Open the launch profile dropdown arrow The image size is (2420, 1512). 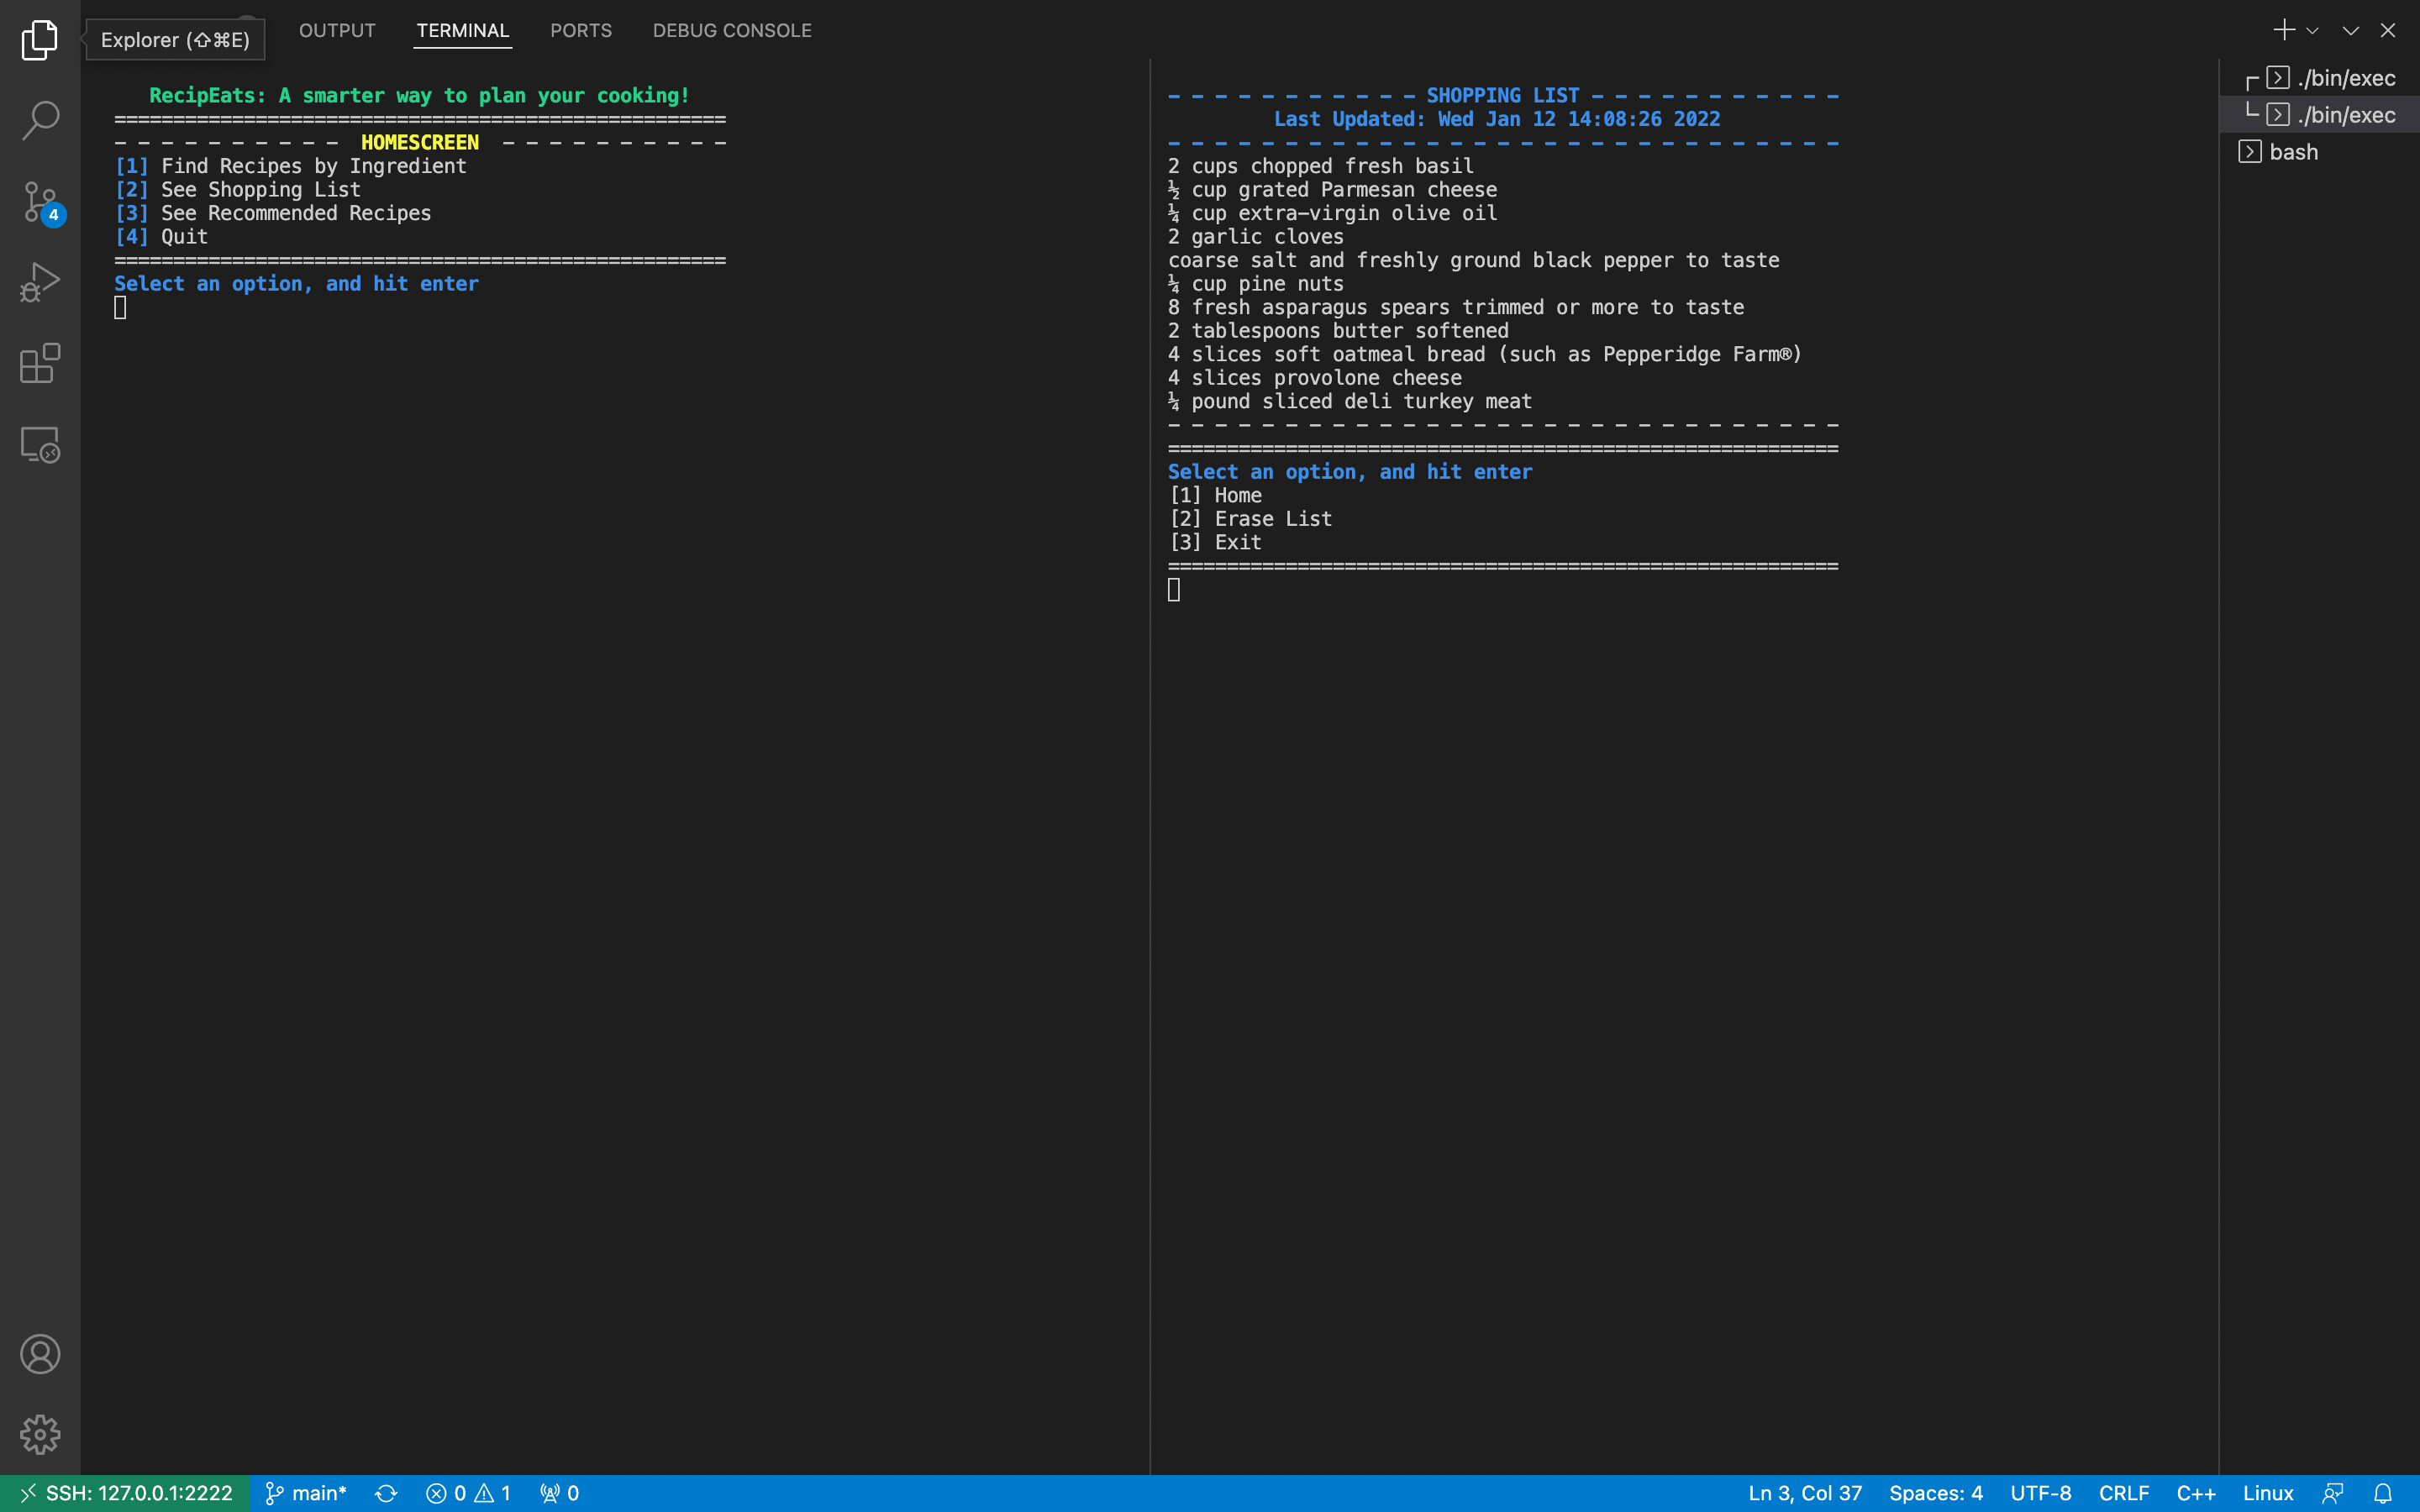tap(2313, 31)
